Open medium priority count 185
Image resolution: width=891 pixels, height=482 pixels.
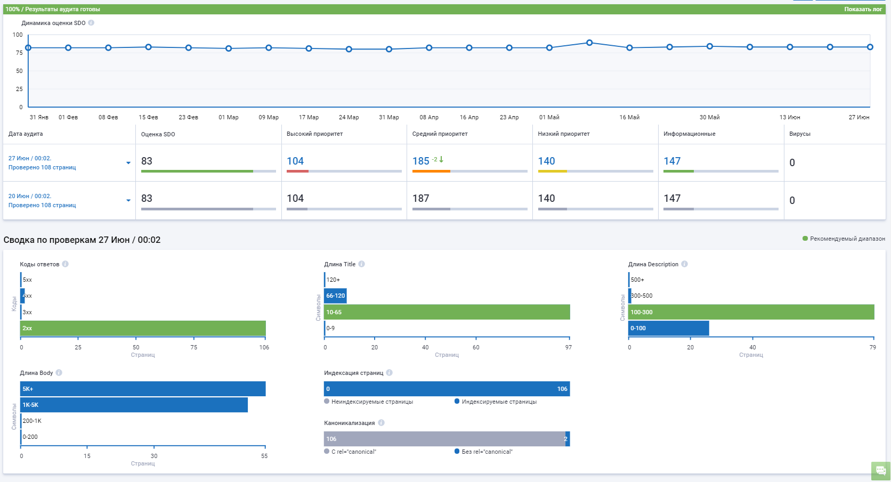420,161
